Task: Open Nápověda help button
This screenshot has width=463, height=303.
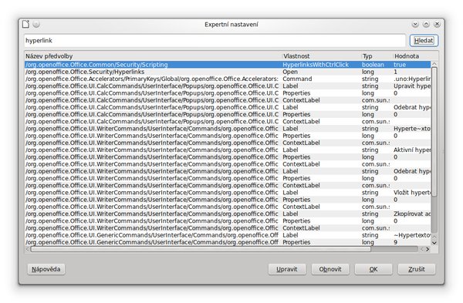Action: tap(46, 269)
